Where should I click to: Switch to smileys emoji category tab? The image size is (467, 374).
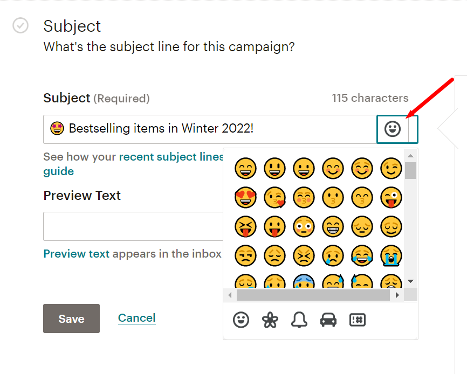[x=241, y=320]
